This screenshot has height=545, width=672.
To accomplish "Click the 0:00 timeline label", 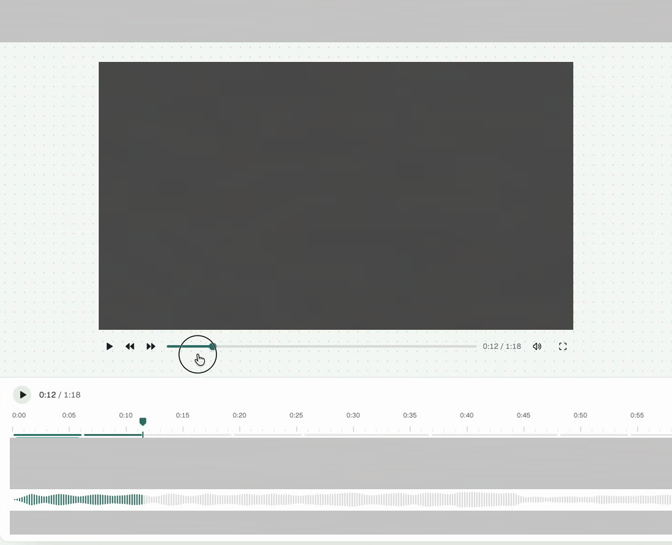I will pyautogui.click(x=19, y=415).
